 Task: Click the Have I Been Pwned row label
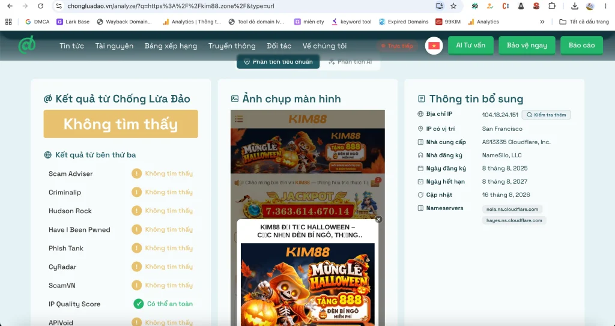(79, 229)
